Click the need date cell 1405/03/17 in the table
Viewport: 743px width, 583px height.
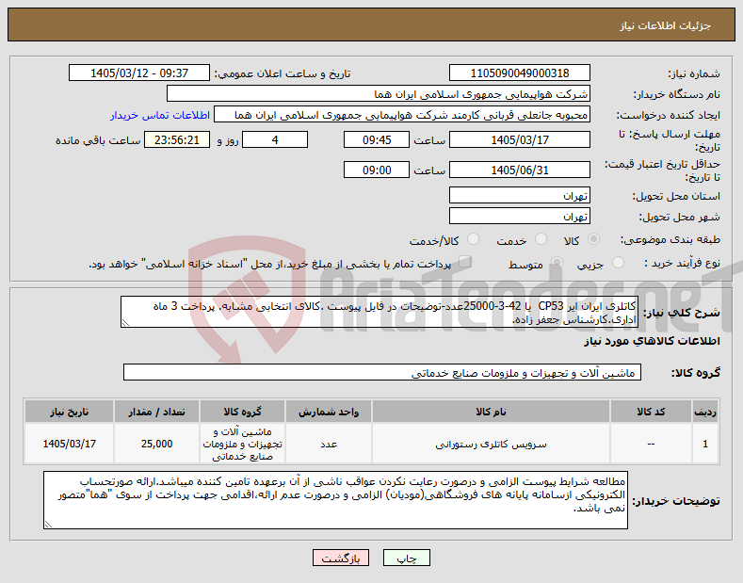click(69, 445)
